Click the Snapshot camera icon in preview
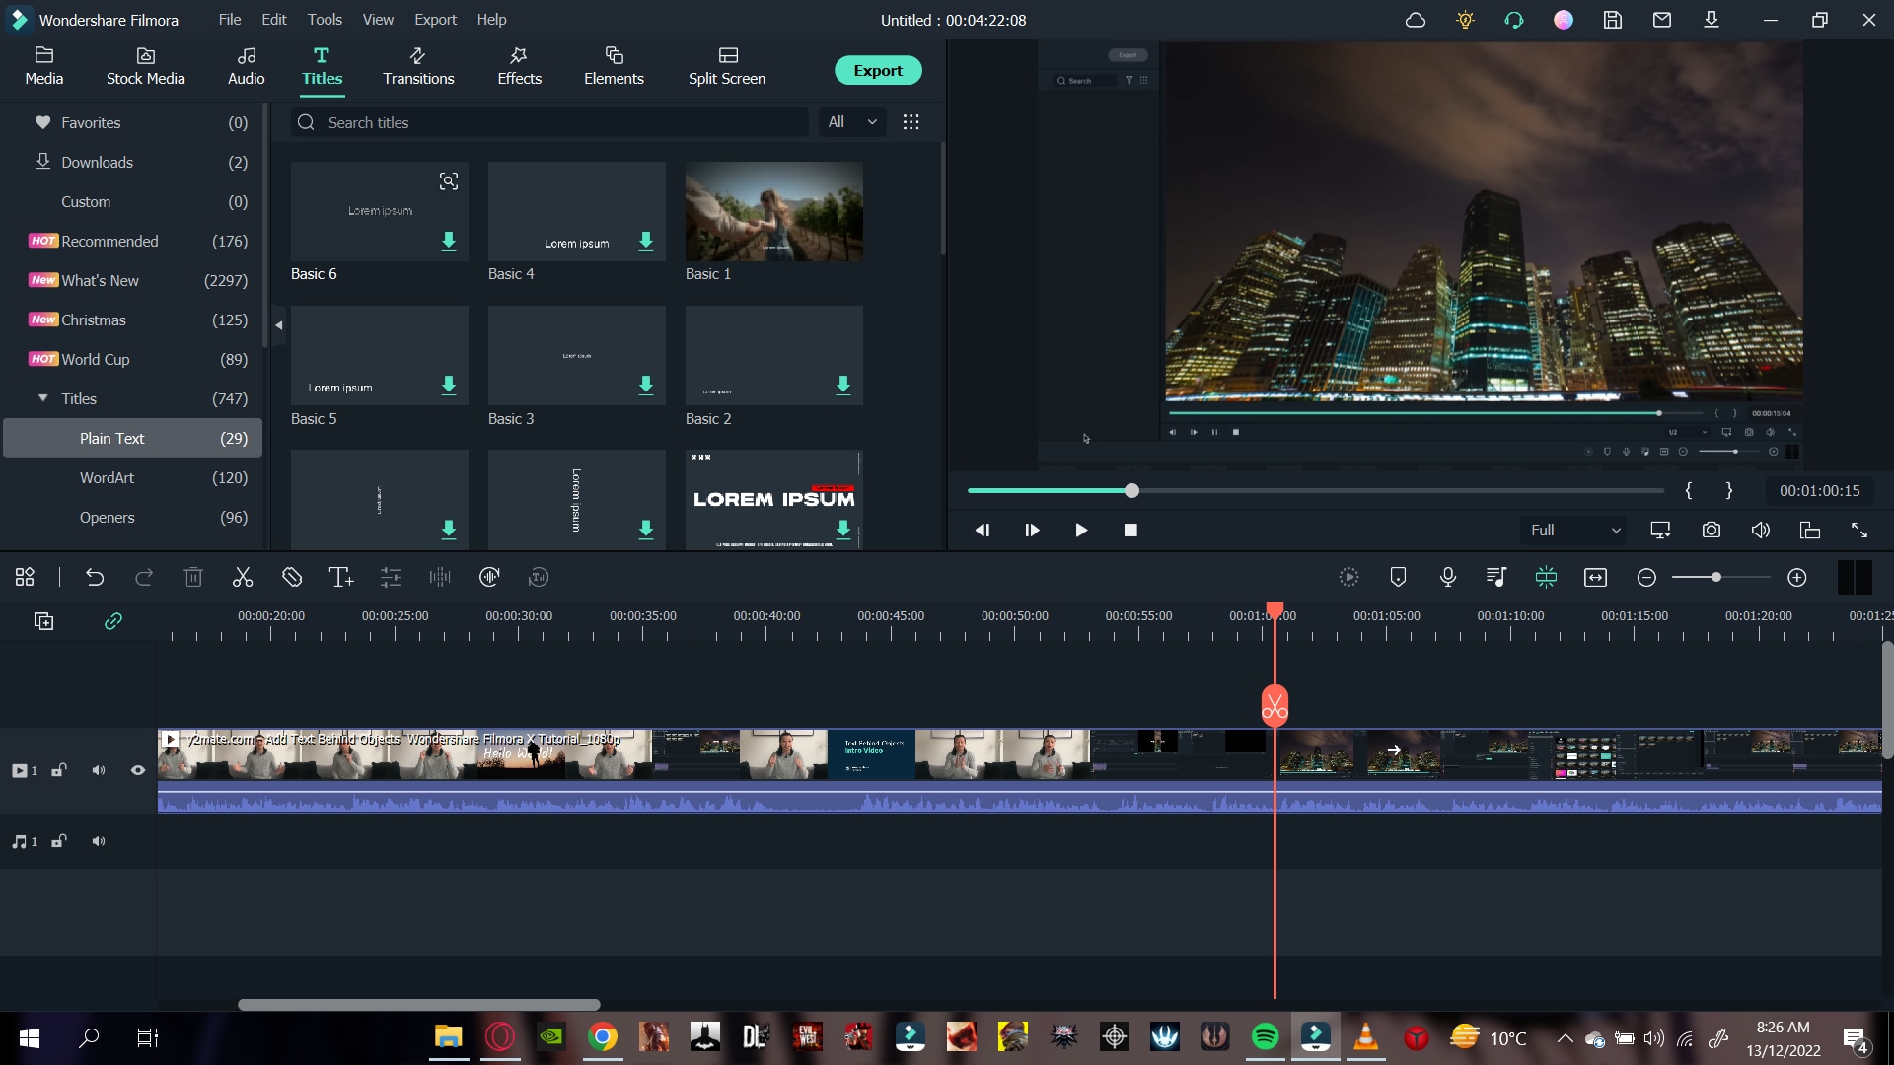1894x1065 pixels. [1712, 530]
